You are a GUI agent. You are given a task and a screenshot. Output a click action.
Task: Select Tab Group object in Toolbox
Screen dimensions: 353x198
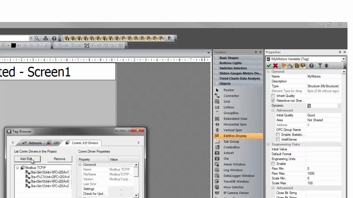coord(231,142)
